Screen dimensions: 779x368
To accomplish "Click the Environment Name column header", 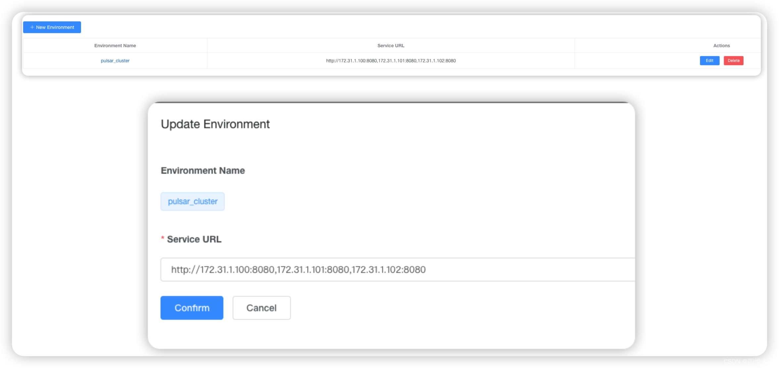I will pos(115,46).
